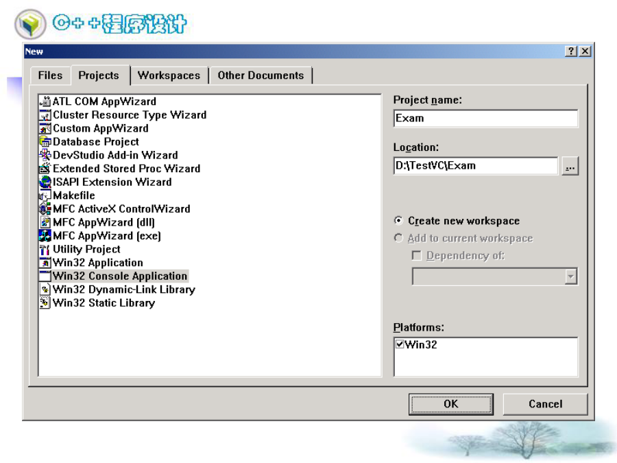Click the Custom AppWizard icon

(x=45, y=128)
